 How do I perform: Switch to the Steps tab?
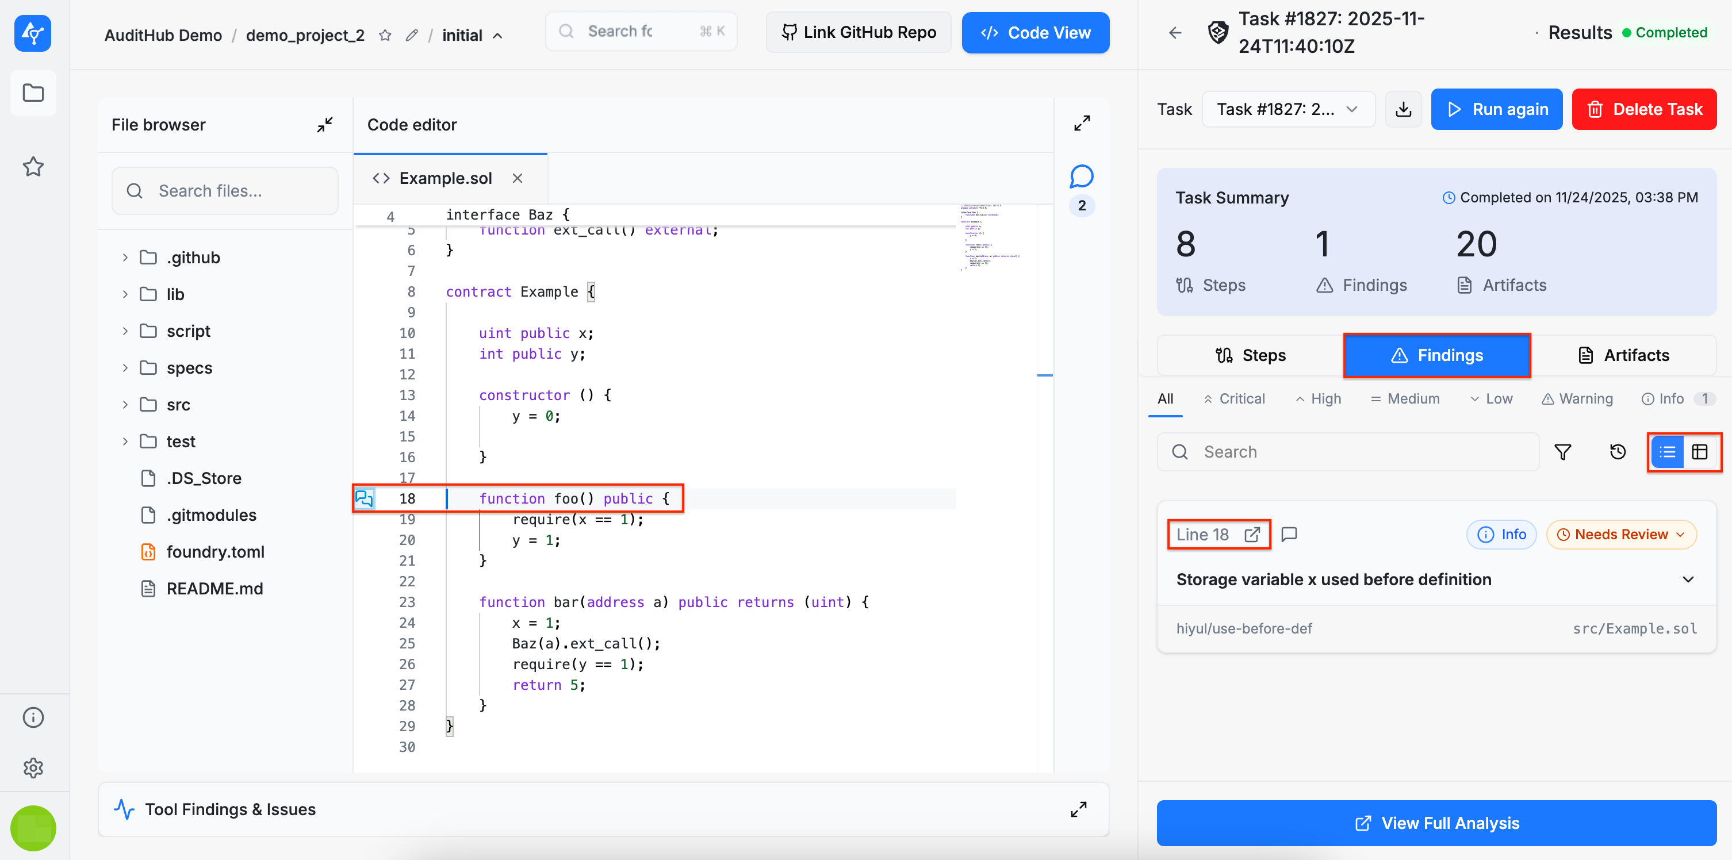click(x=1251, y=355)
